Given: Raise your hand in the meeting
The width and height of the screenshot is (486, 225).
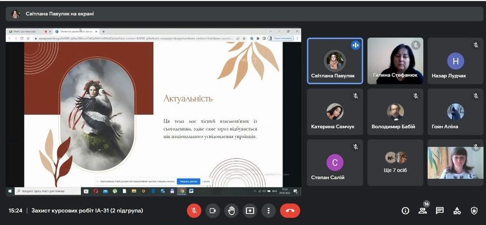Looking at the screenshot, I should pyautogui.click(x=231, y=211).
